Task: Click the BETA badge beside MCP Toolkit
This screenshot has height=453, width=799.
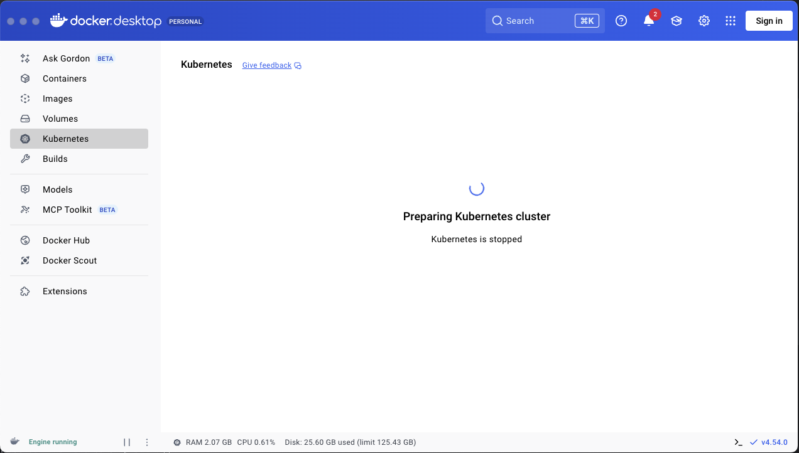Action: pos(107,210)
